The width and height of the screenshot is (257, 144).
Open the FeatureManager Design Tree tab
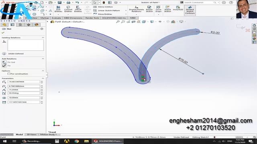pos(4,25)
